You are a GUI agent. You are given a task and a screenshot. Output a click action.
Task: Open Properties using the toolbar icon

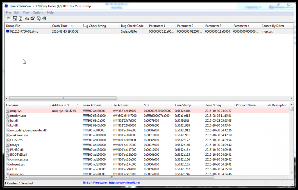pos(32,19)
